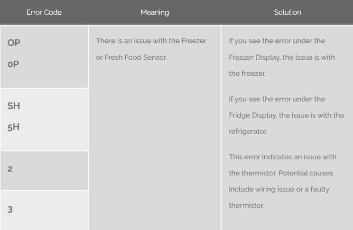
Task: Click the "the freezer." text line
Action: (247, 74)
